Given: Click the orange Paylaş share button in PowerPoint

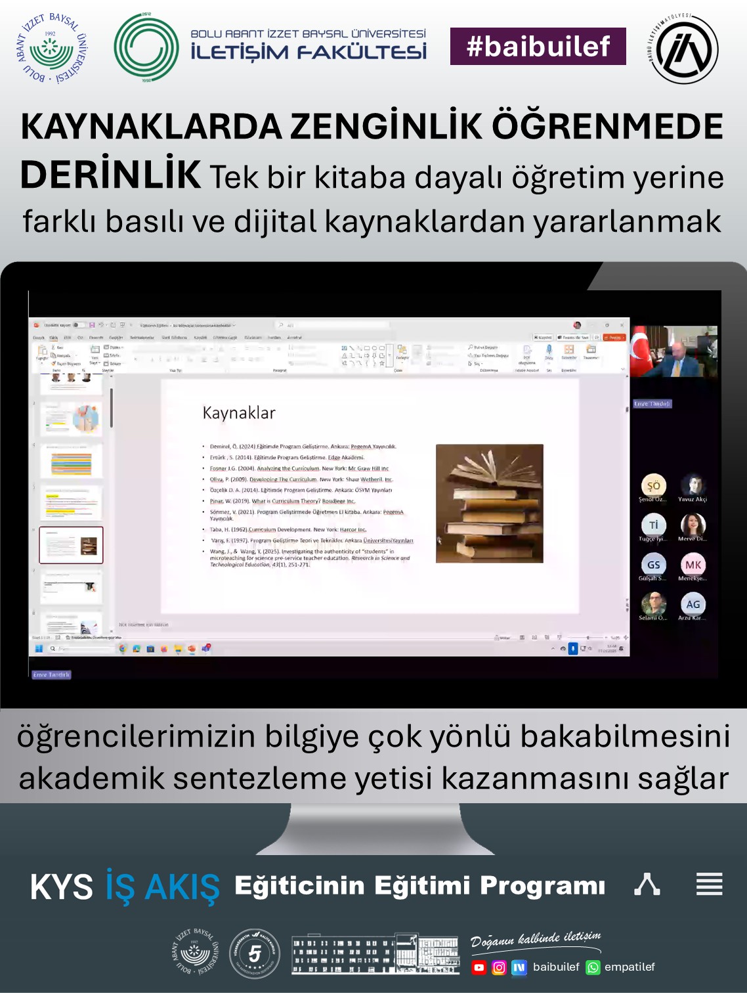Looking at the screenshot, I should (x=614, y=338).
